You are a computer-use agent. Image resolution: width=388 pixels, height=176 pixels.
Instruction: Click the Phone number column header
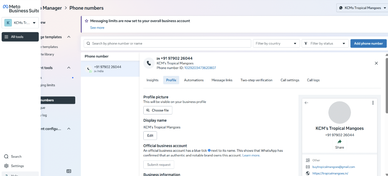click(x=97, y=56)
